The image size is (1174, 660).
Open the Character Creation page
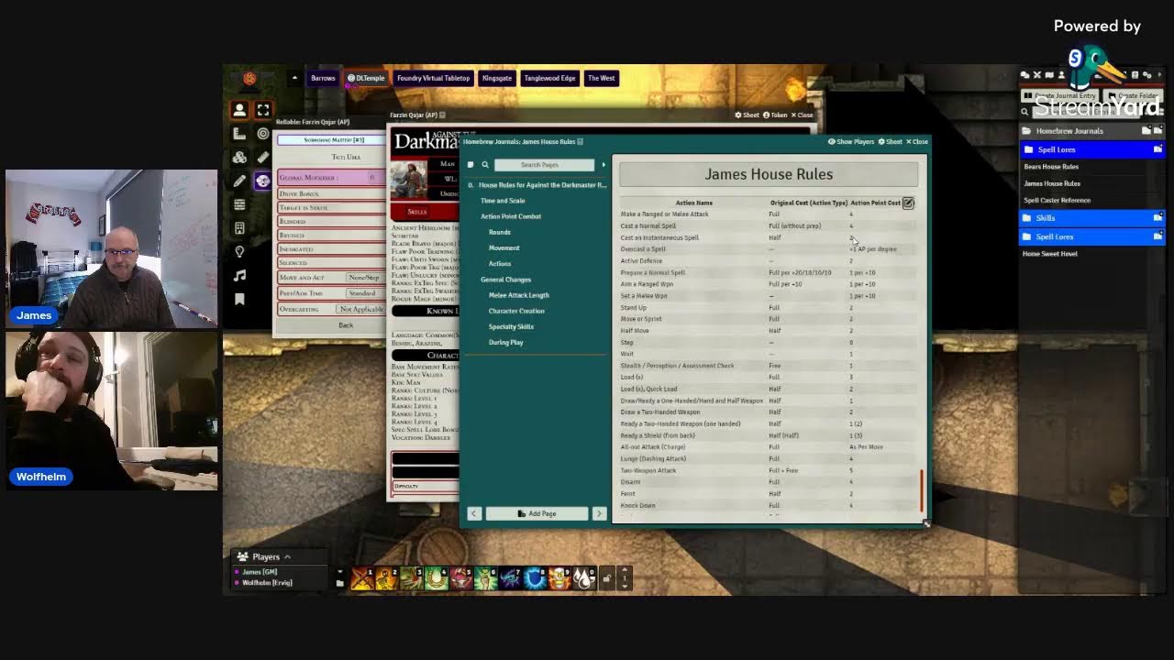coord(516,311)
